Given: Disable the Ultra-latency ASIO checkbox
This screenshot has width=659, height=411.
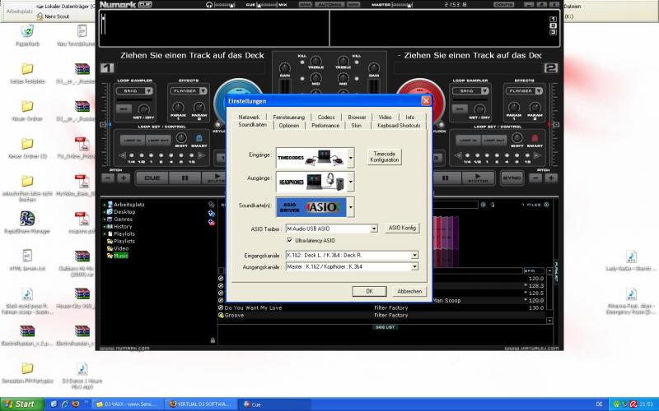Looking at the screenshot, I should coord(289,240).
